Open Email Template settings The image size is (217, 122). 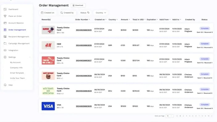17,73
